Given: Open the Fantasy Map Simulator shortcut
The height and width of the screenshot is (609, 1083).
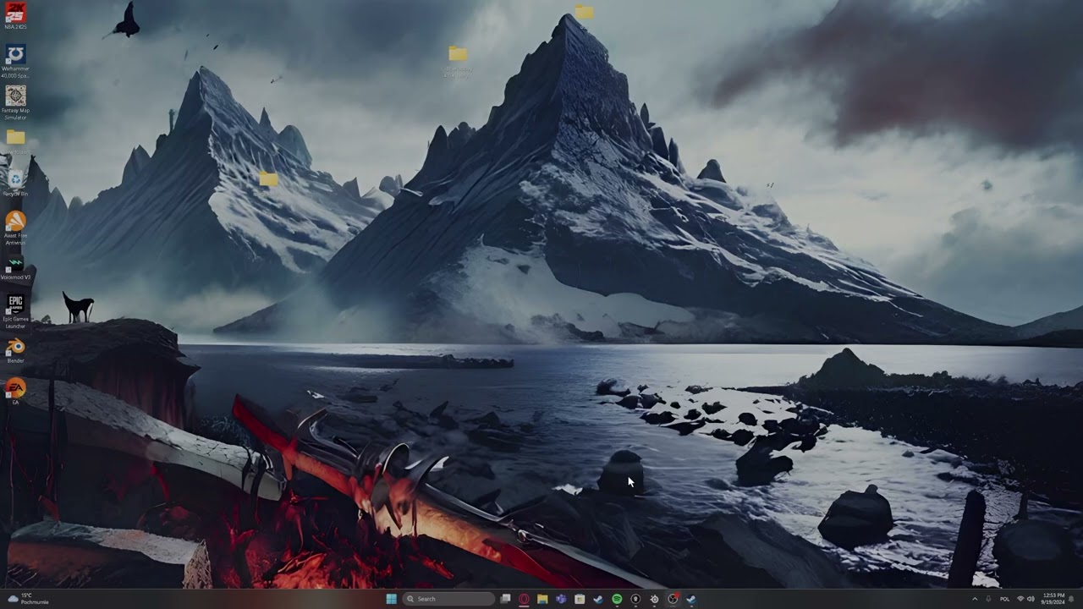Looking at the screenshot, I should [x=15, y=101].
